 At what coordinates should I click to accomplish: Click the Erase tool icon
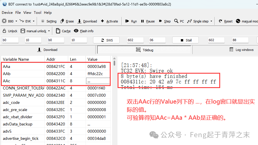pyautogui.click(x=62, y=21)
